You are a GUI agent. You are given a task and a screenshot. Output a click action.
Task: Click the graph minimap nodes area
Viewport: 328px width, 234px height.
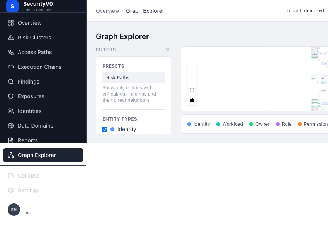click(x=319, y=79)
